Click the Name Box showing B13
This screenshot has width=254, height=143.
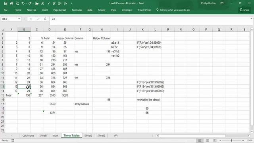tap(10, 19)
